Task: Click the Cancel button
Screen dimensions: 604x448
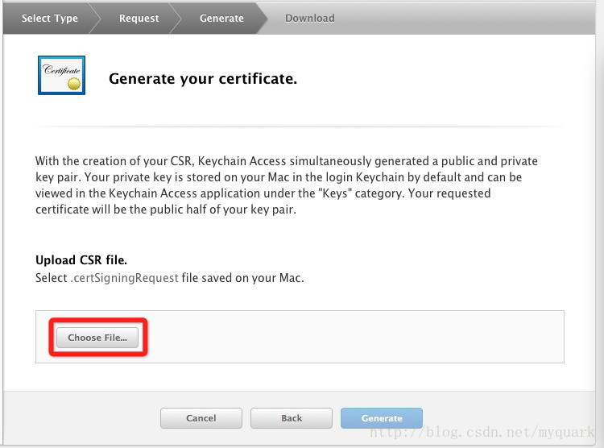Action: click(201, 418)
